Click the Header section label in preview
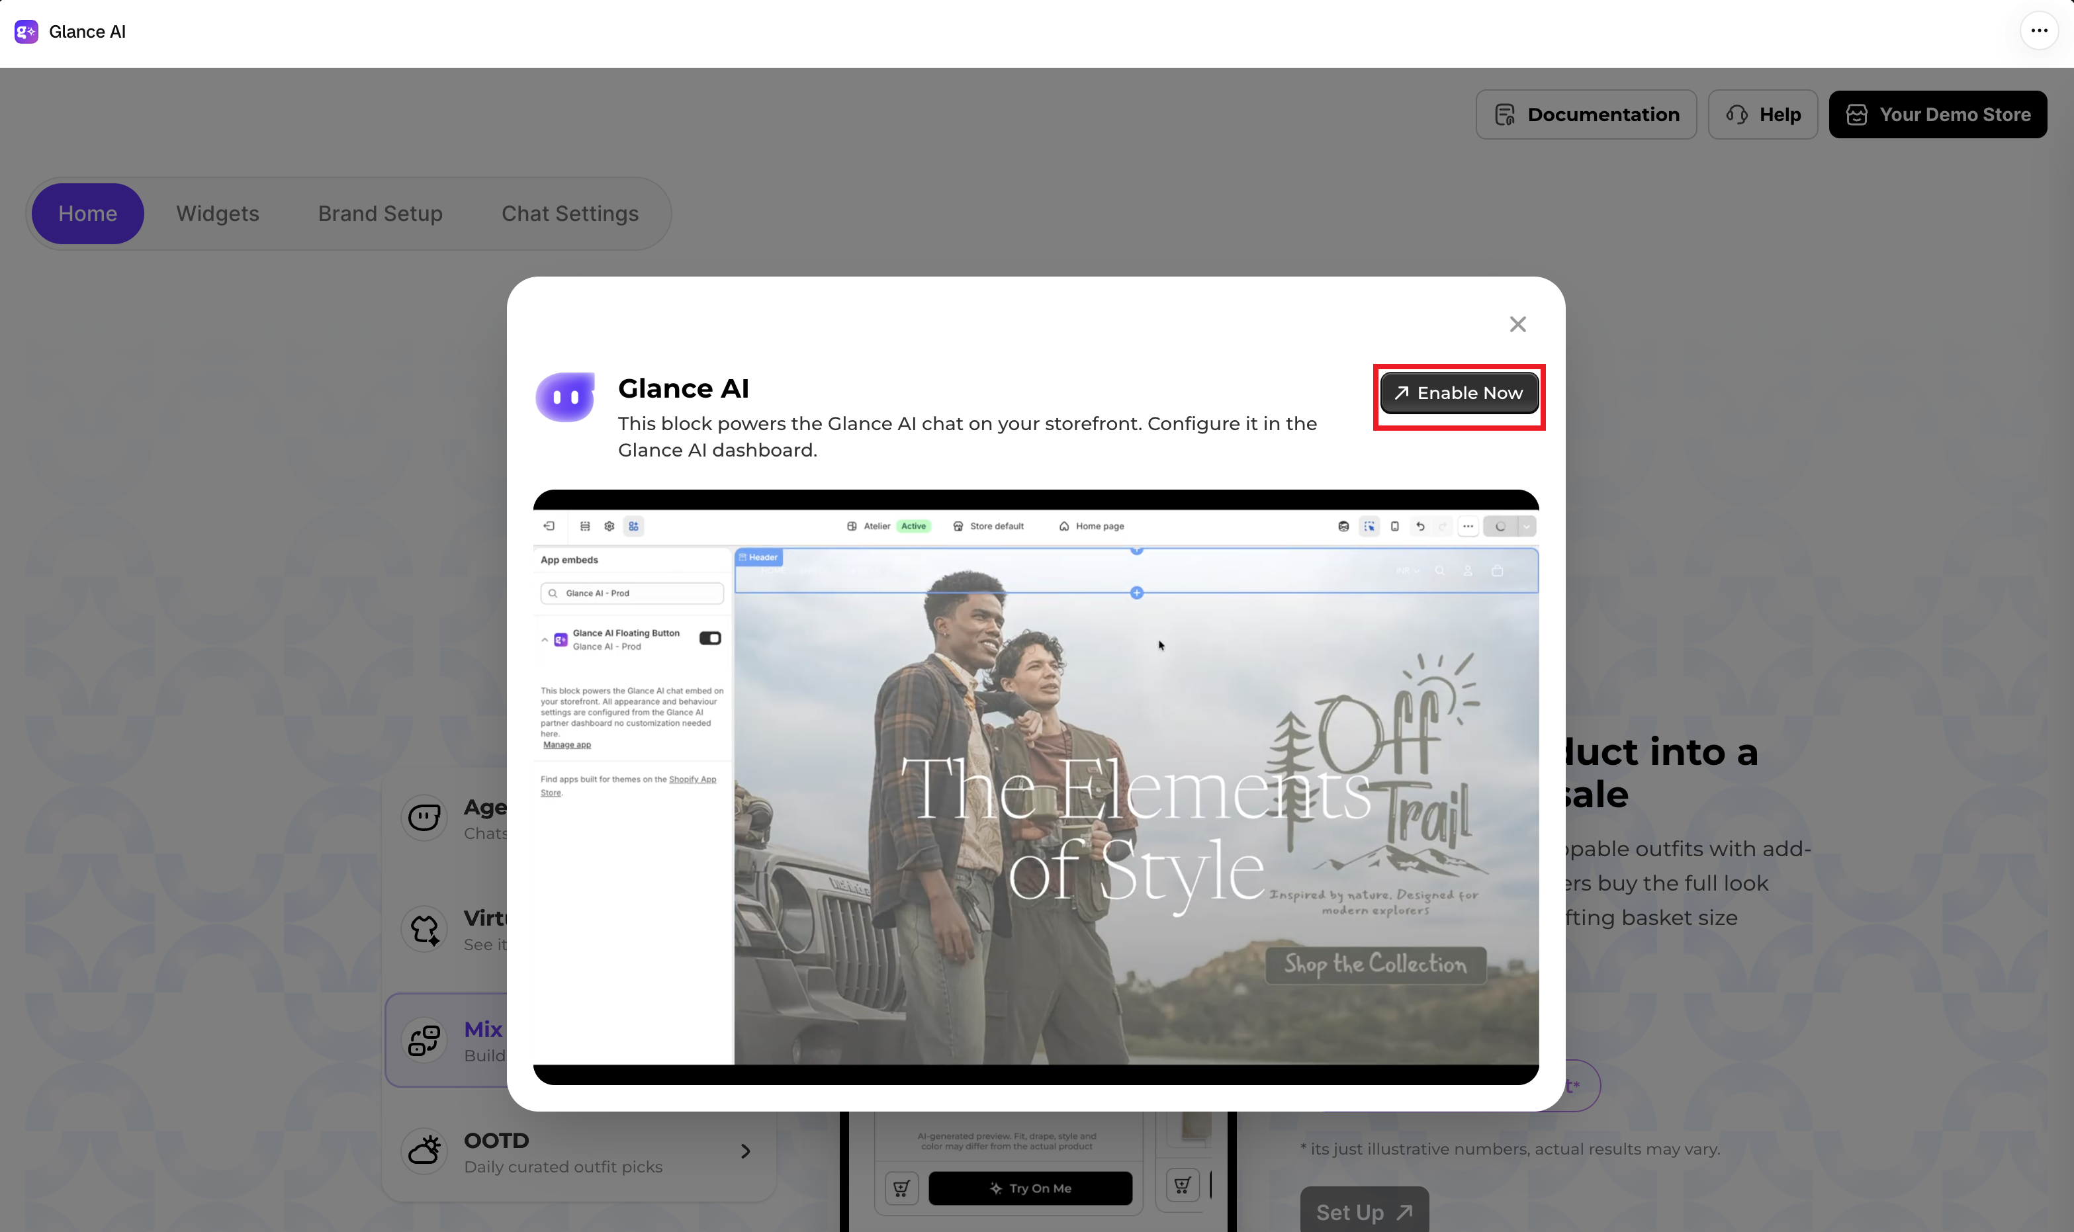The height and width of the screenshot is (1232, 2074). point(758,557)
